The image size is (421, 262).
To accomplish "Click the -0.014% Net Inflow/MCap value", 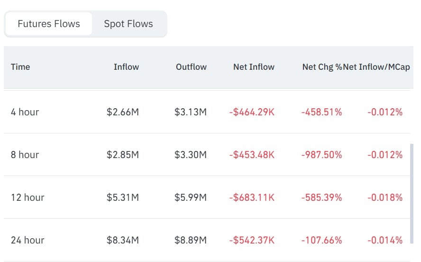I will tap(385, 240).
